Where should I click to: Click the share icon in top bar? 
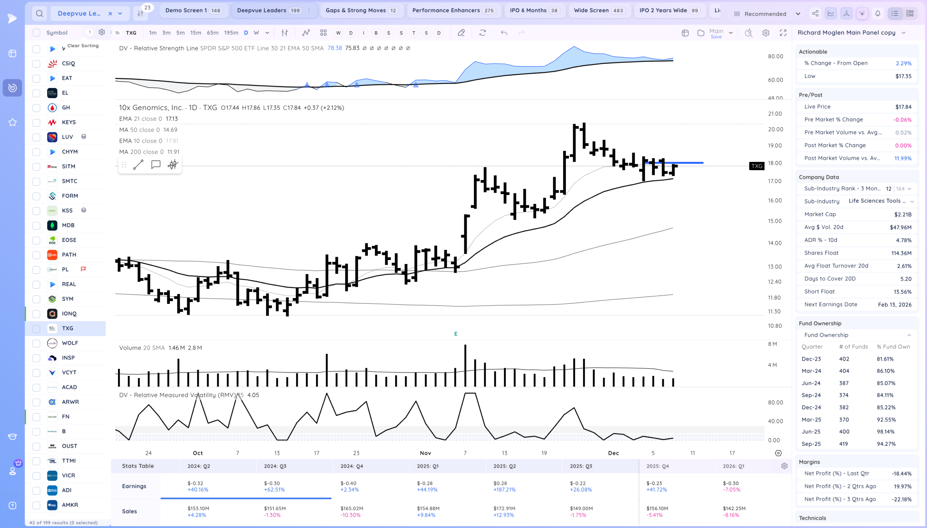tap(815, 14)
